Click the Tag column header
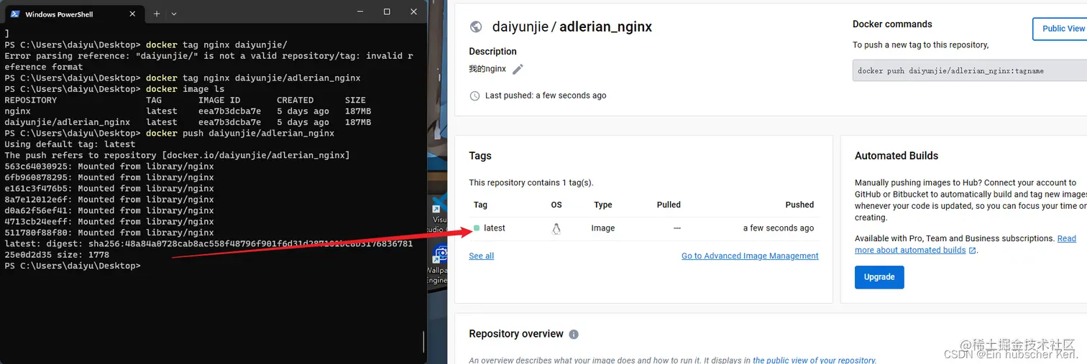 (x=480, y=205)
